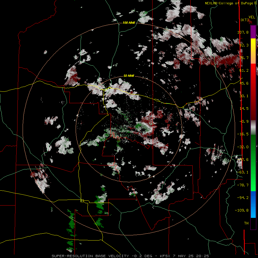Click the 14.5 legend value
The width and height of the screenshot is (258, 258).
244,109
